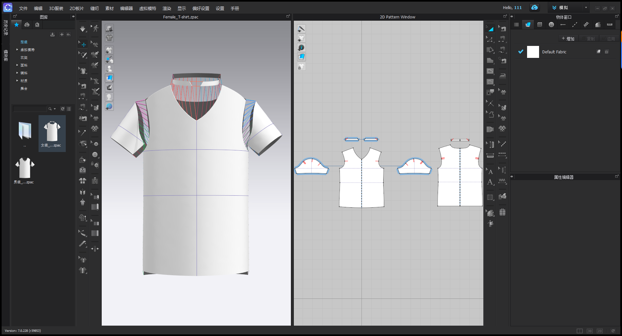The width and height of the screenshot is (622, 336).
Task: Click the download icon in library panel
Action: pos(52,34)
